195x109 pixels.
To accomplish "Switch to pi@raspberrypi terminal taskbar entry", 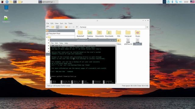I will click(48, 2).
